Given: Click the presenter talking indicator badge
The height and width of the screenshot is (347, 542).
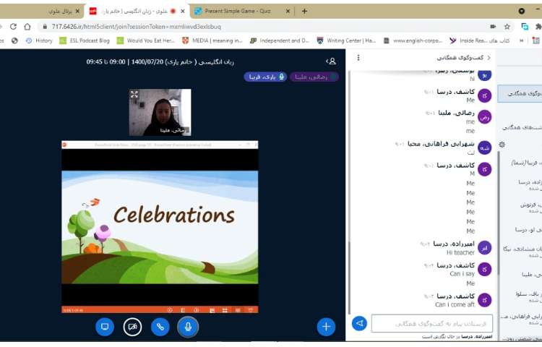Looking at the screenshot, I should [x=265, y=77].
